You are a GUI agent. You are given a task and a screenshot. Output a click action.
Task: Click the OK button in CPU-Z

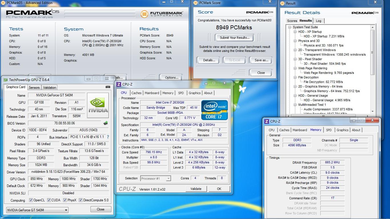pos(219,189)
